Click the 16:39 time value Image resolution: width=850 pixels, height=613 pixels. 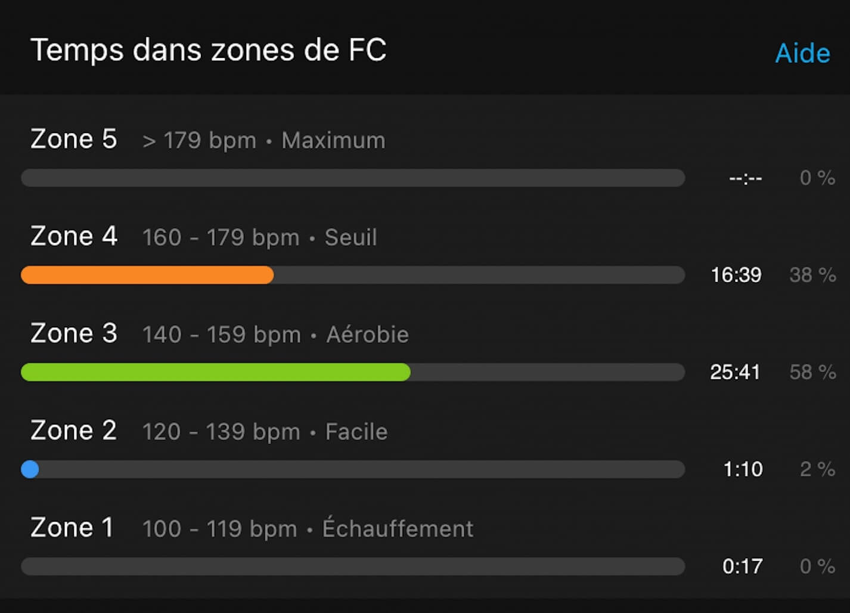[736, 275]
